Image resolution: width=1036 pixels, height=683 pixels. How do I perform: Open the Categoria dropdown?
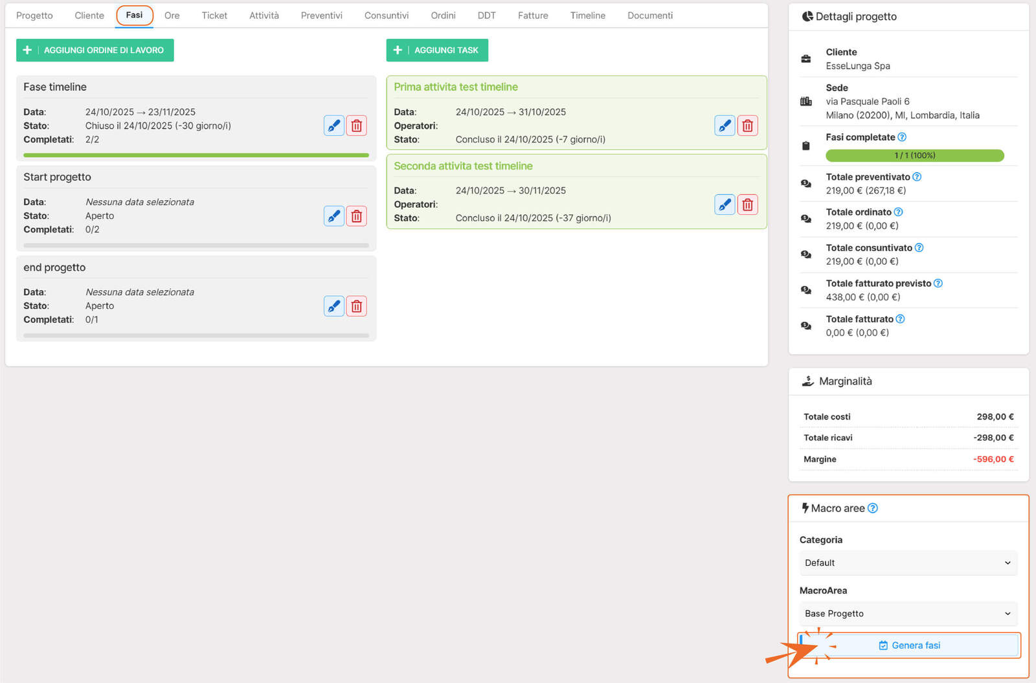coord(908,563)
